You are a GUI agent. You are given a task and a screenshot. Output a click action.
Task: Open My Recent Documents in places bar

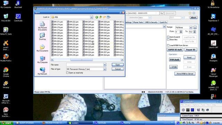click(x=42, y=26)
